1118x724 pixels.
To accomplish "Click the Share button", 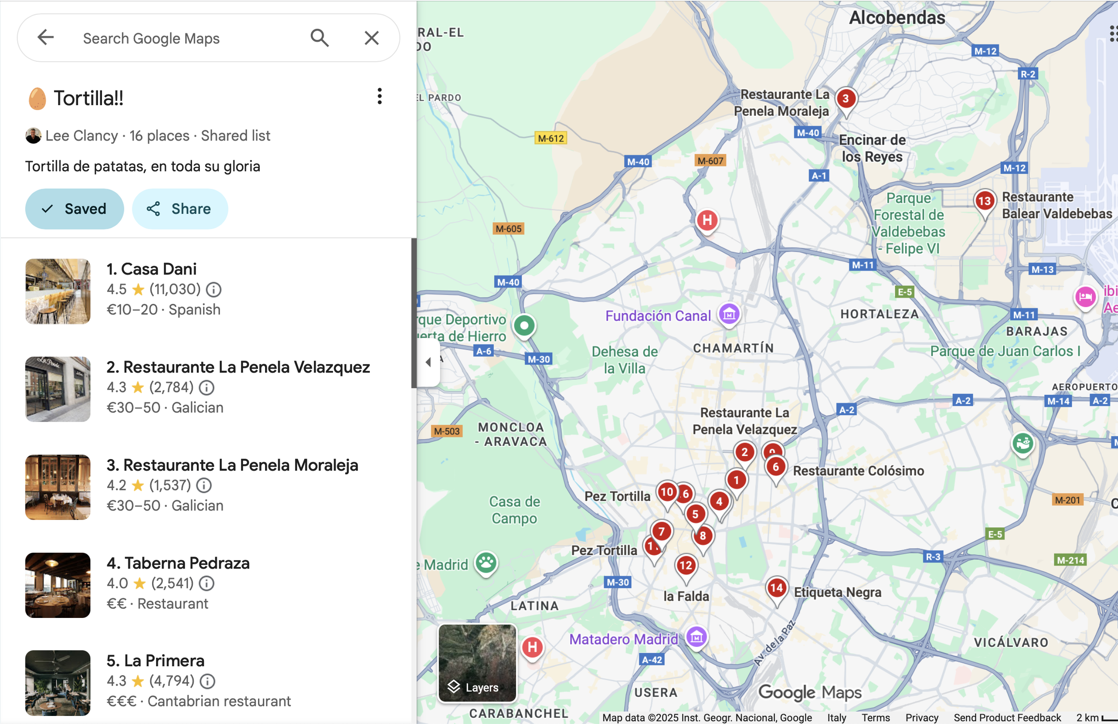I will [x=179, y=209].
